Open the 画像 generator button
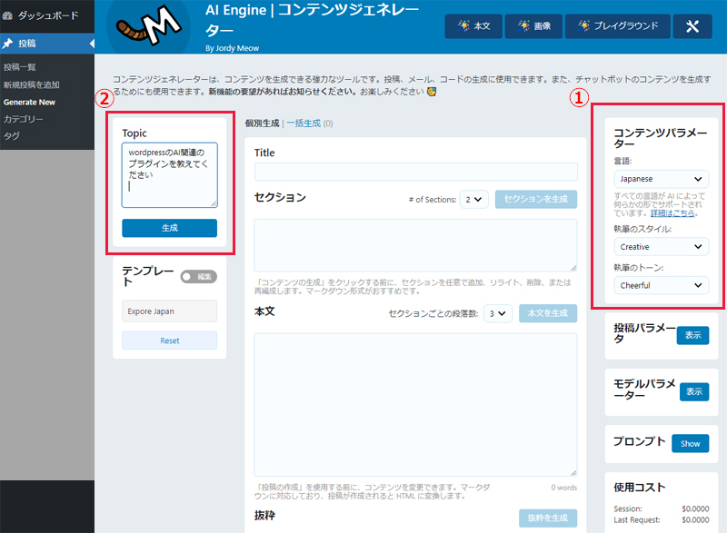727x533 pixels. 533,26
